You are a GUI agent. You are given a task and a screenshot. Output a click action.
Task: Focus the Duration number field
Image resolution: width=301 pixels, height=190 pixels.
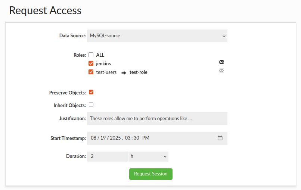tap(107, 156)
